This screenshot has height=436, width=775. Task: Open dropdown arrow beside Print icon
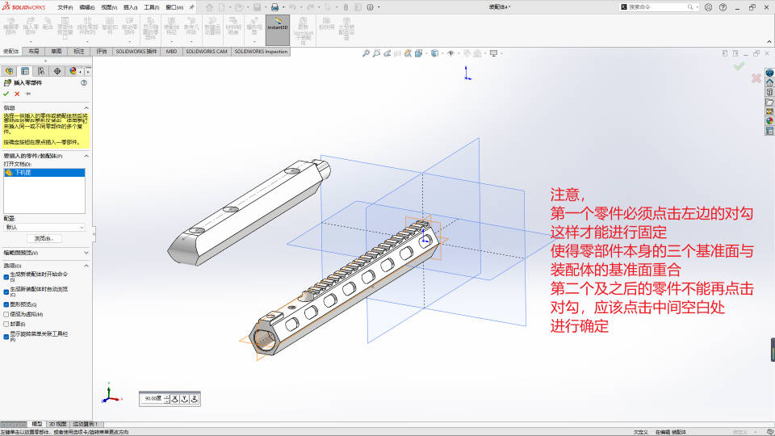[x=283, y=7]
